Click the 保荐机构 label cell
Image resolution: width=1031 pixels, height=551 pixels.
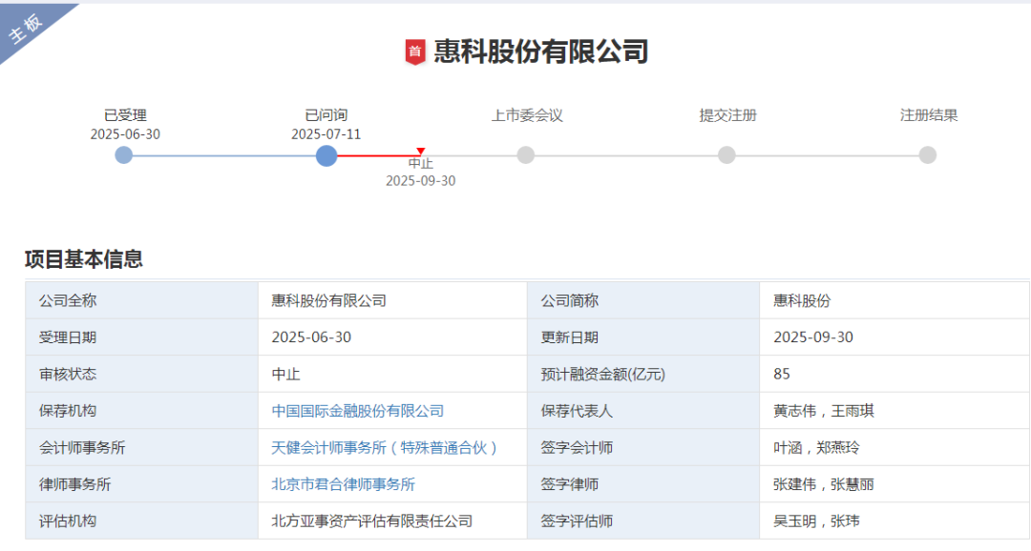coord(141,411)
